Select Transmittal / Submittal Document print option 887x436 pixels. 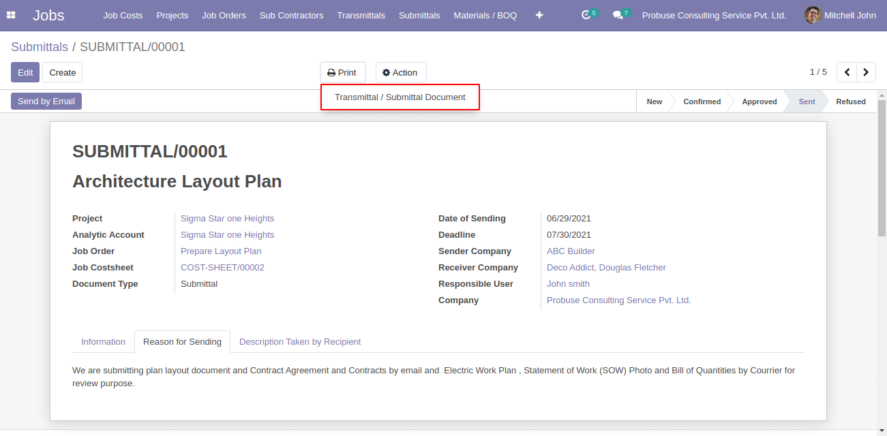(x=400, y=97)
